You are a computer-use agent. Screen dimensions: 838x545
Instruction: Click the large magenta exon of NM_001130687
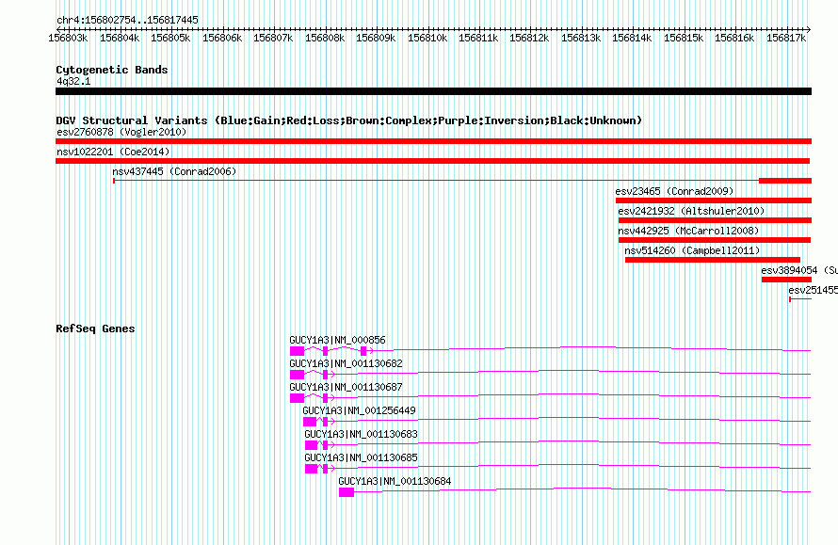pos(298,398)
